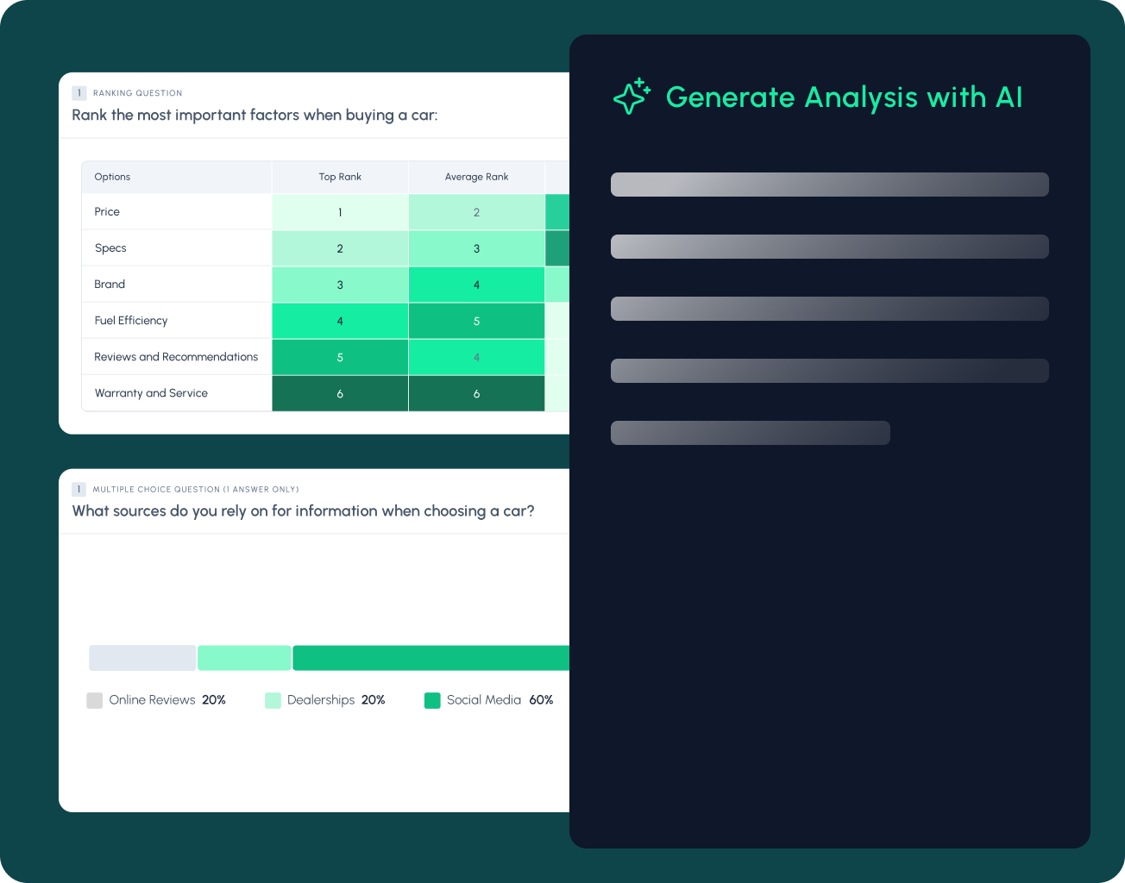This screenshot has height=883, width=1125.
Task: Select the Brand row label
Action: coord(110,284)
